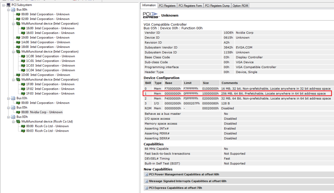Screen dimensions: 334x193
Task: Collapse Multifunctional device containing 16:00
Action: [x=13, y=23]
